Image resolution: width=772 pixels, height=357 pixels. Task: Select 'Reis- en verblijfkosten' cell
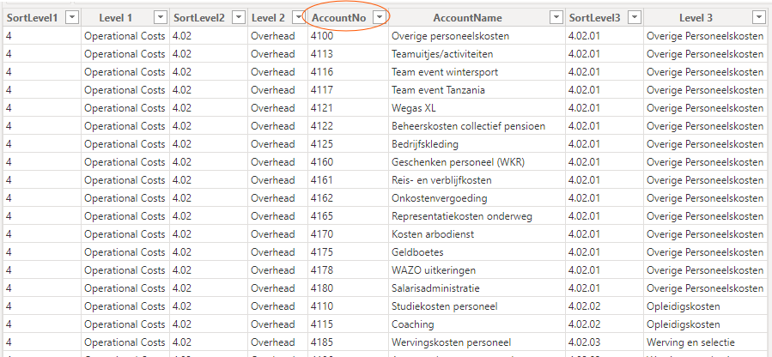[x=477, y=180]
